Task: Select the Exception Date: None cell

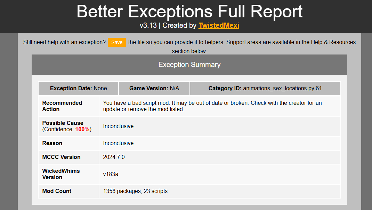Action: click(x=78, y=88)
